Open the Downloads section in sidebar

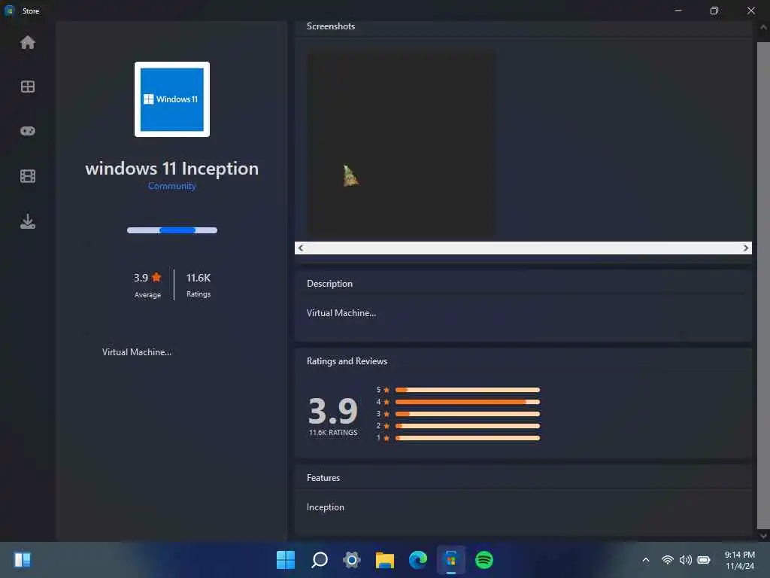point(28,221)
